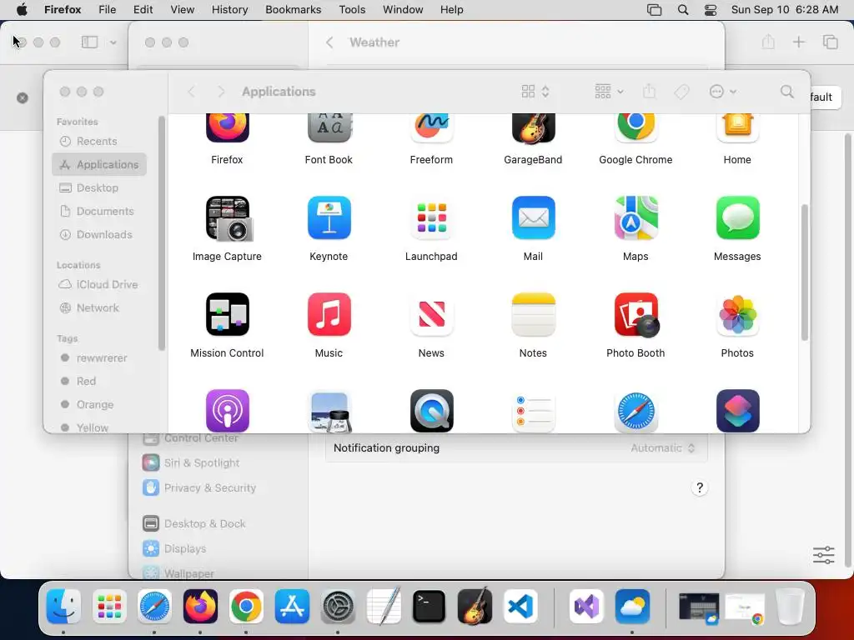Select the Mail app icon
Image resolution: width=854 pixels, height=640 pixels.
tap(533, 217)
